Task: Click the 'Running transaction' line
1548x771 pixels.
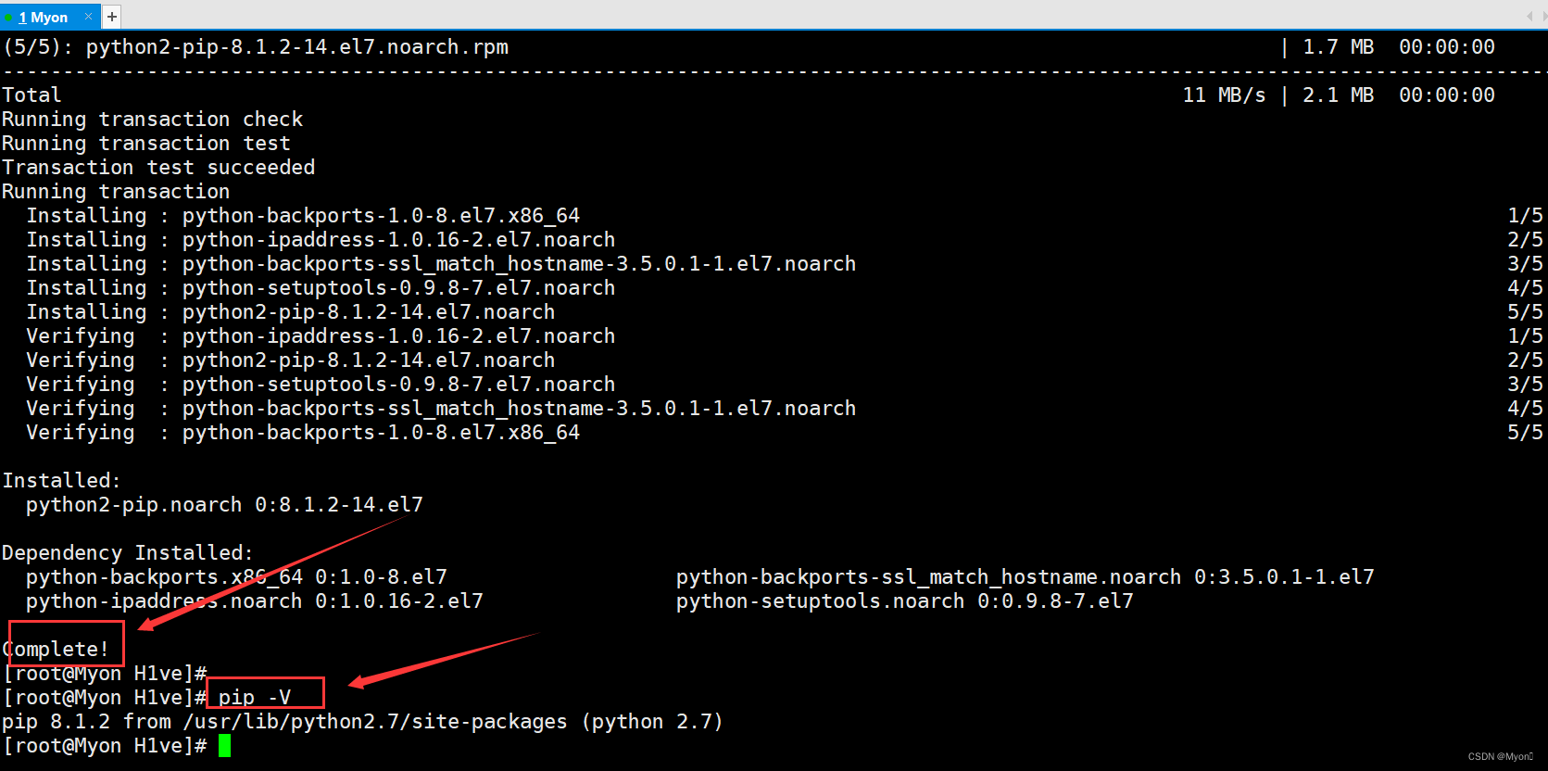Action: click(116, 192)
